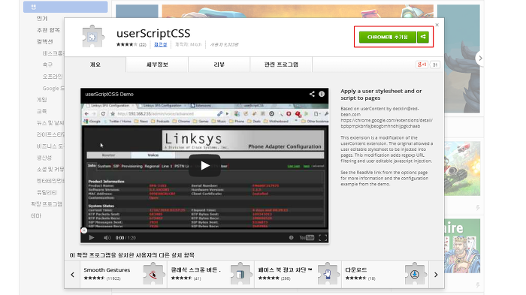Select 컬렉션 in the store sidebar
This screenshot has width=526, height=295.
[45, 41]
